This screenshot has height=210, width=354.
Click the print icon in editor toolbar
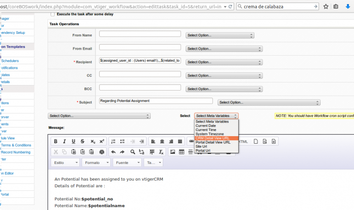coord(102,152)
